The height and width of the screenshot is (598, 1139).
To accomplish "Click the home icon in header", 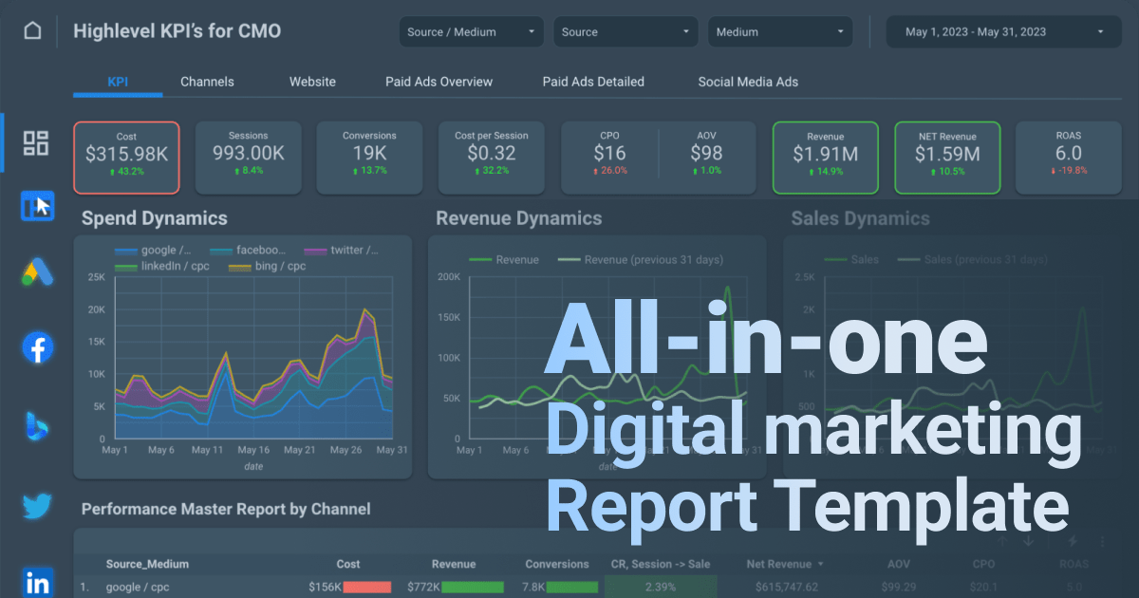I will (33, 31).
